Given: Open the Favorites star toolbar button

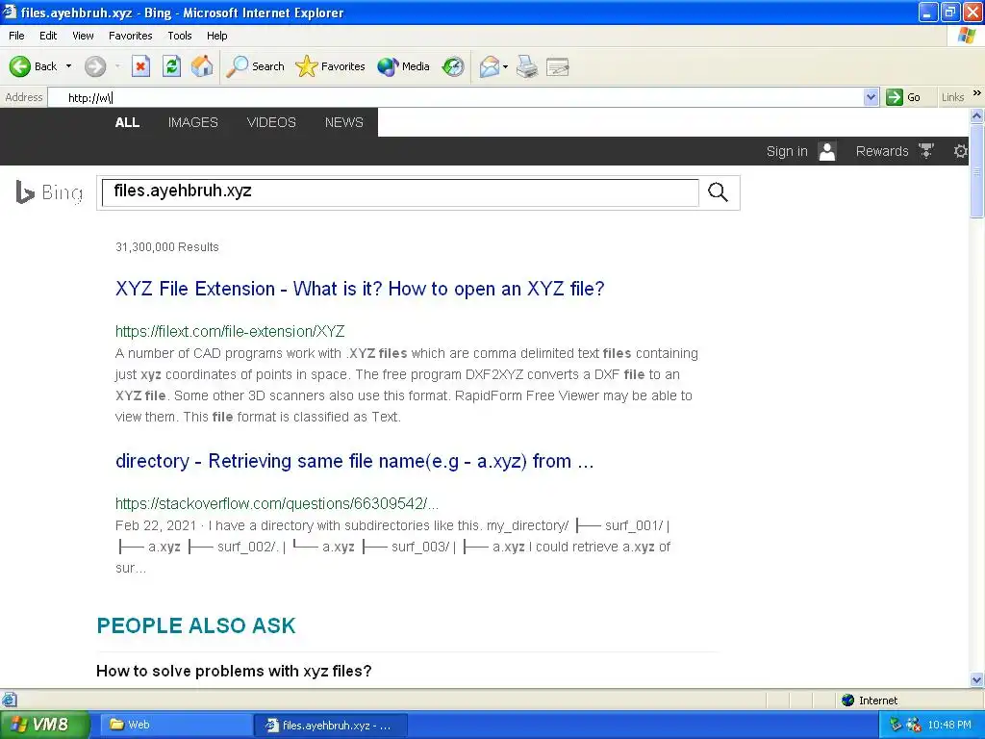Looking at the screenshot, I should click(x=330, y=66).
